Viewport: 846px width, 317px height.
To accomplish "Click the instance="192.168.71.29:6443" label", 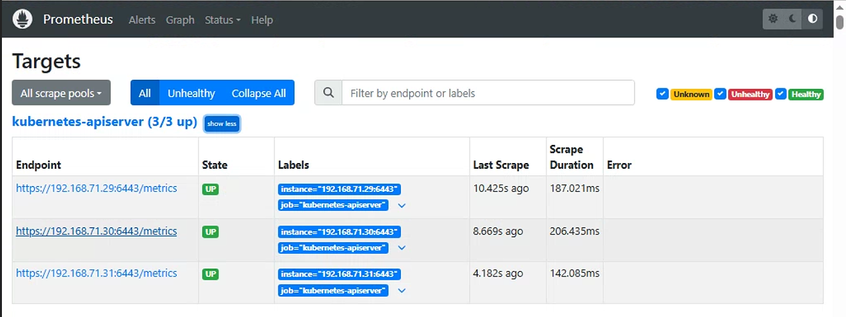I will 340,189.
